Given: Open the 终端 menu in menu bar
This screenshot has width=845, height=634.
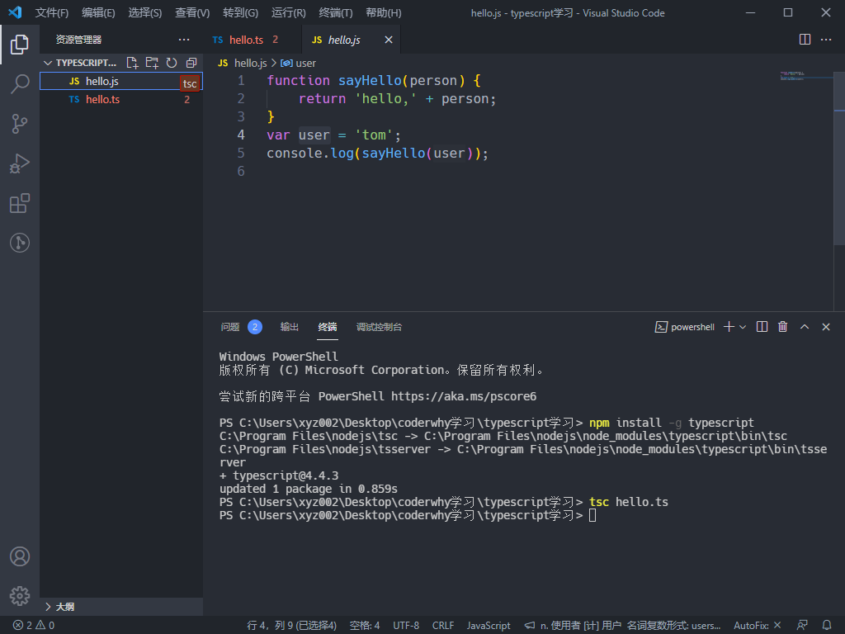Looking at the screenshot, I should point(334,12).
